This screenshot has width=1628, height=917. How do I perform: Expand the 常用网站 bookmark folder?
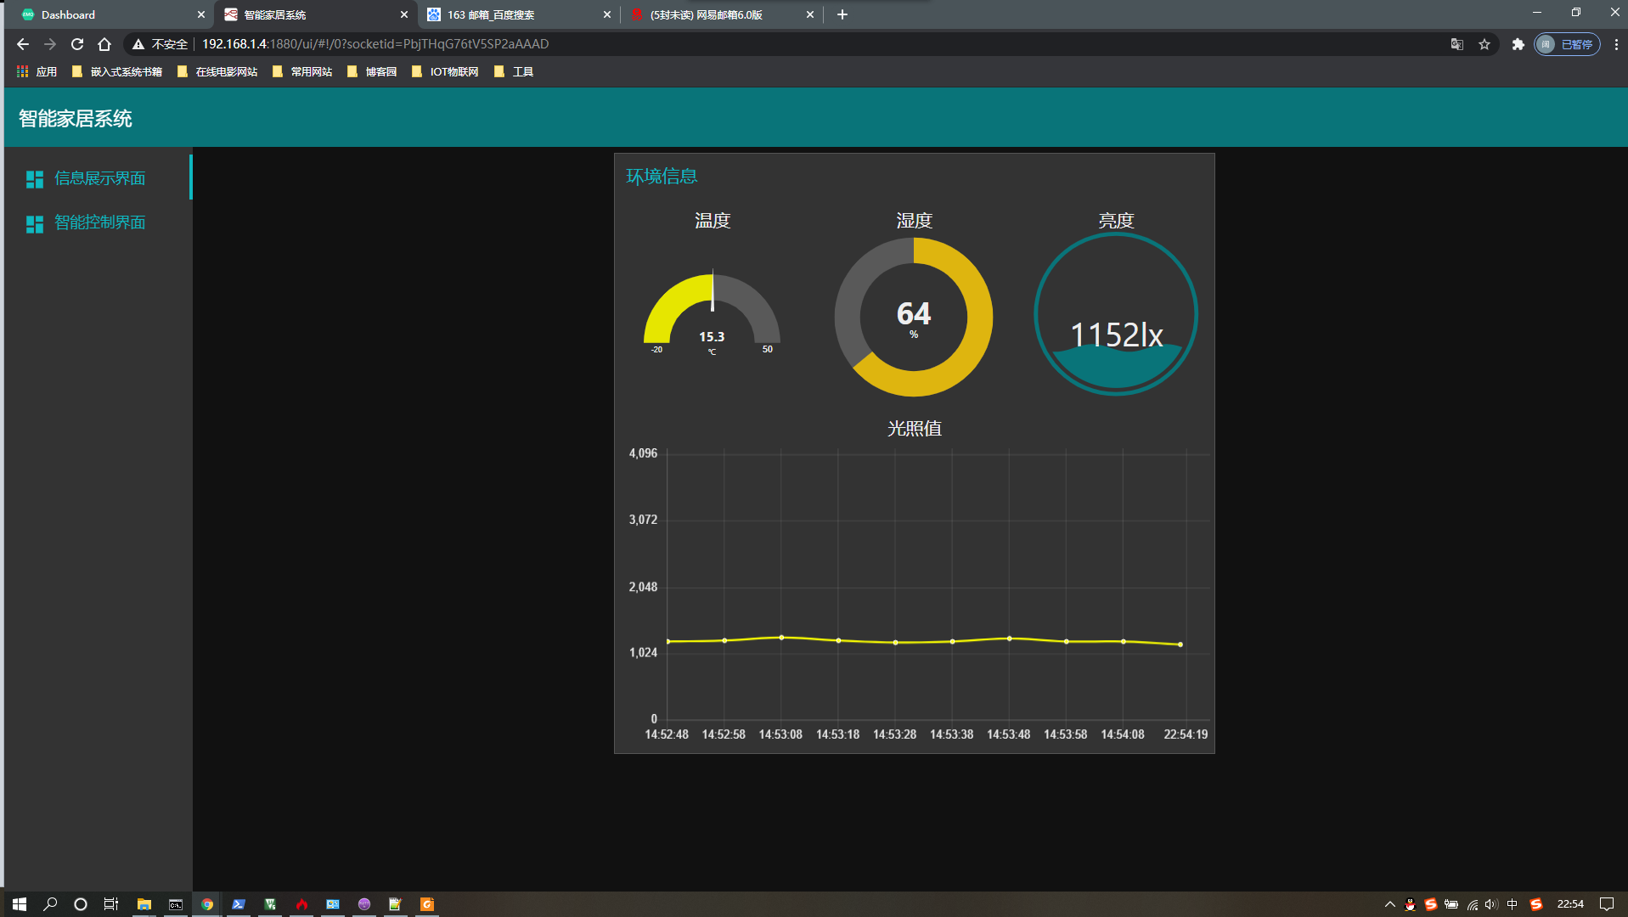302,72
